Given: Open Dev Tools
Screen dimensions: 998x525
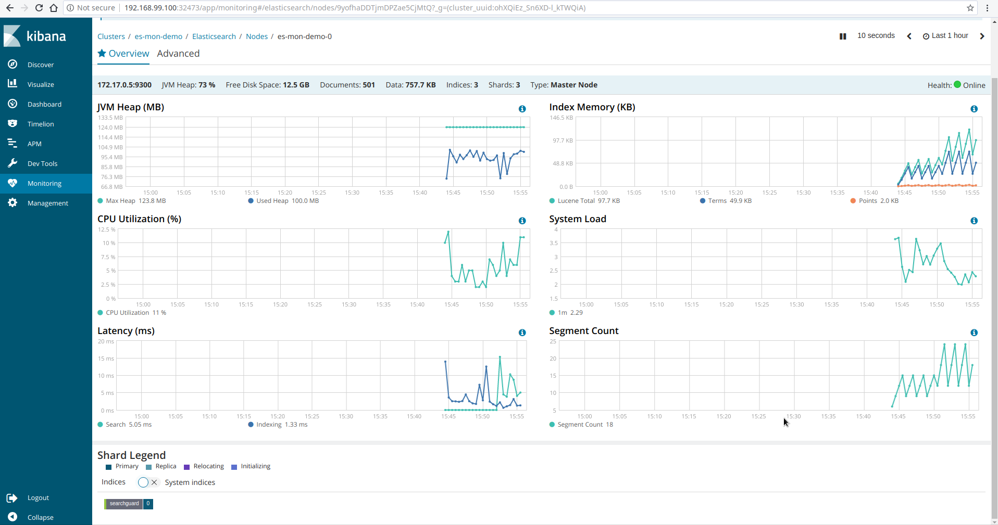Looking at the screenshot, I should 42,163.
